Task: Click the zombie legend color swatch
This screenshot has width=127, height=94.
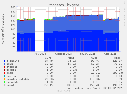Action: [4, 70]
